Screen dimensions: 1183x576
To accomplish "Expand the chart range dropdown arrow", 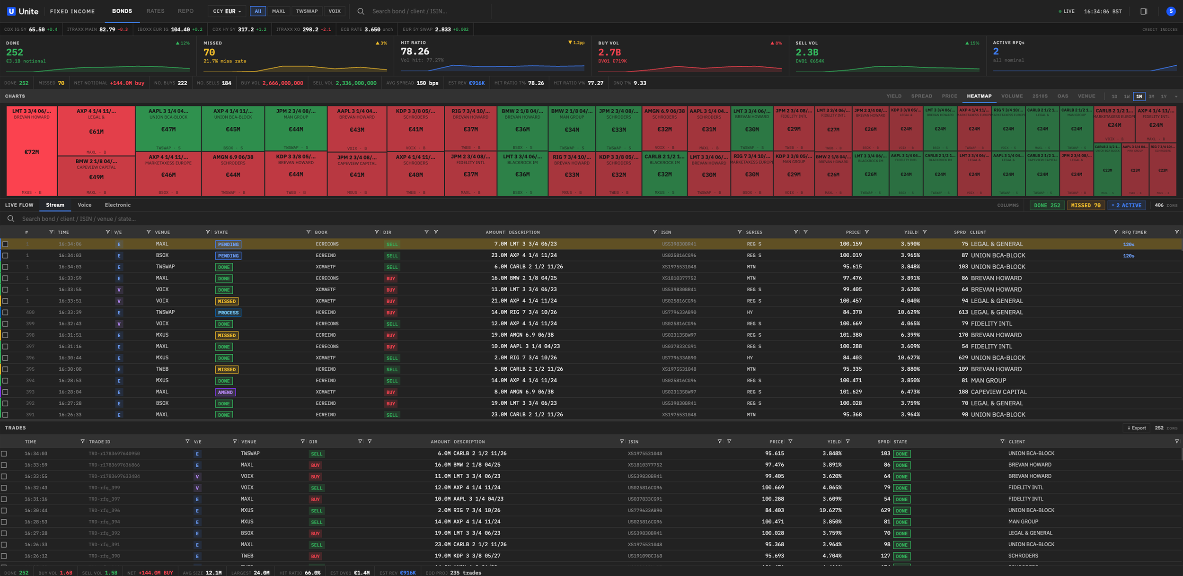I will (1176, 96).
